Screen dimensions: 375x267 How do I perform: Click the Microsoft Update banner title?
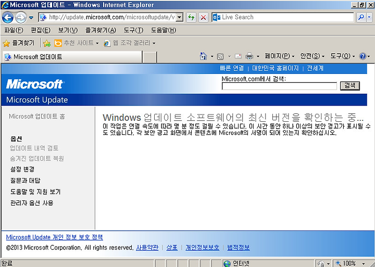coord(37,100)
